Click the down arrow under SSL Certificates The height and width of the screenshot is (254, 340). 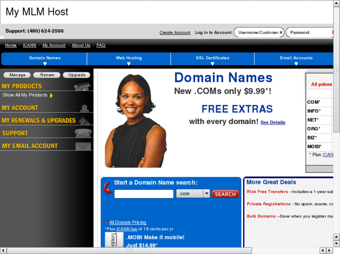pos(212,63)
